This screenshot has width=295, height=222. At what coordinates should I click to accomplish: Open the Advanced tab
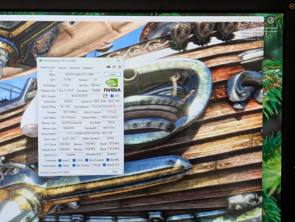point(74,68)
